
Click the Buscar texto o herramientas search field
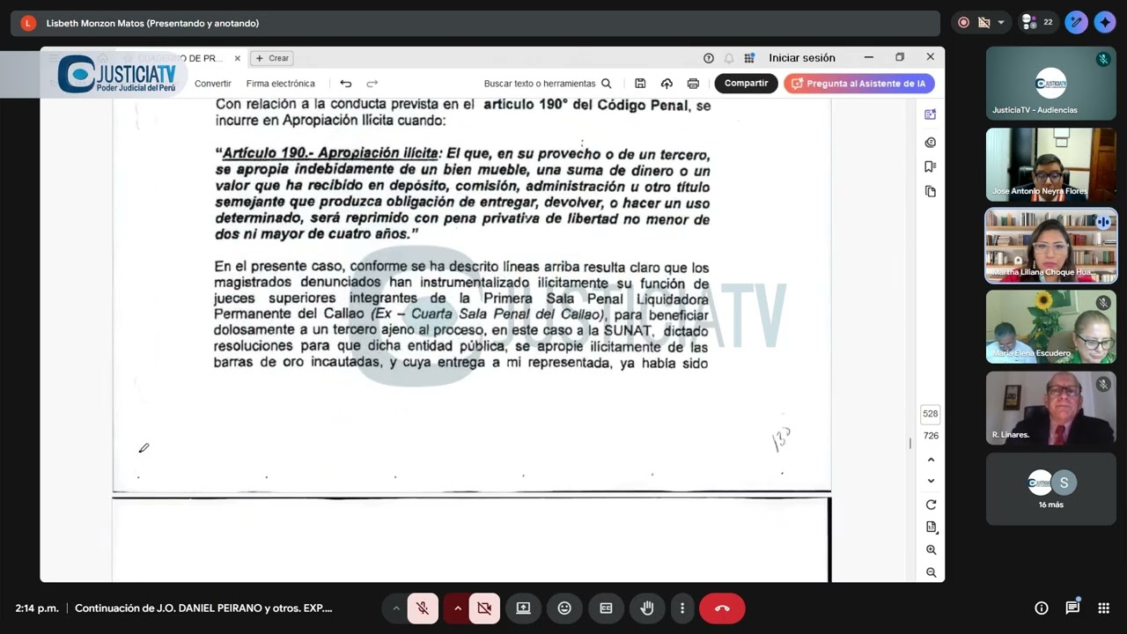[x=548, y=84]
